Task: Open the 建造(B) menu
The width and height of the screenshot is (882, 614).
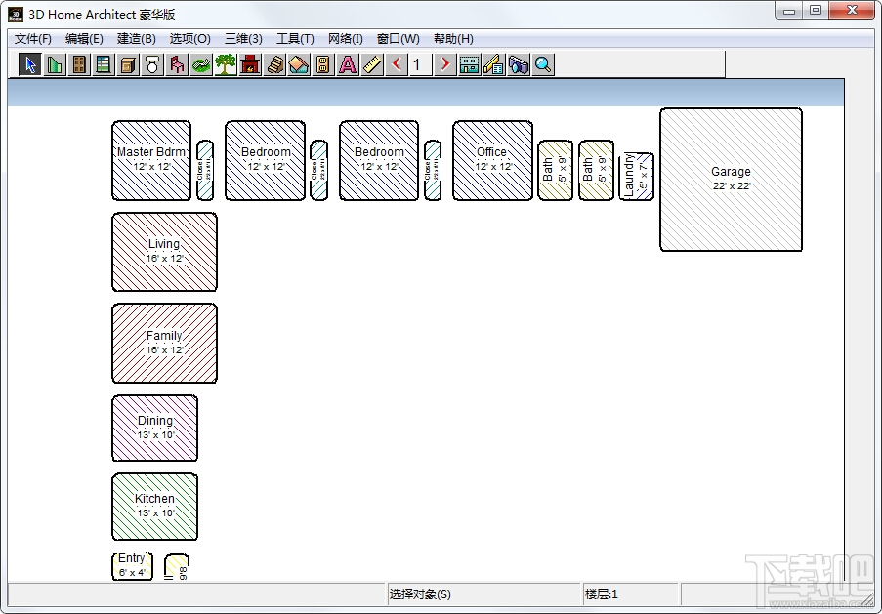Action: pos(136,39)
